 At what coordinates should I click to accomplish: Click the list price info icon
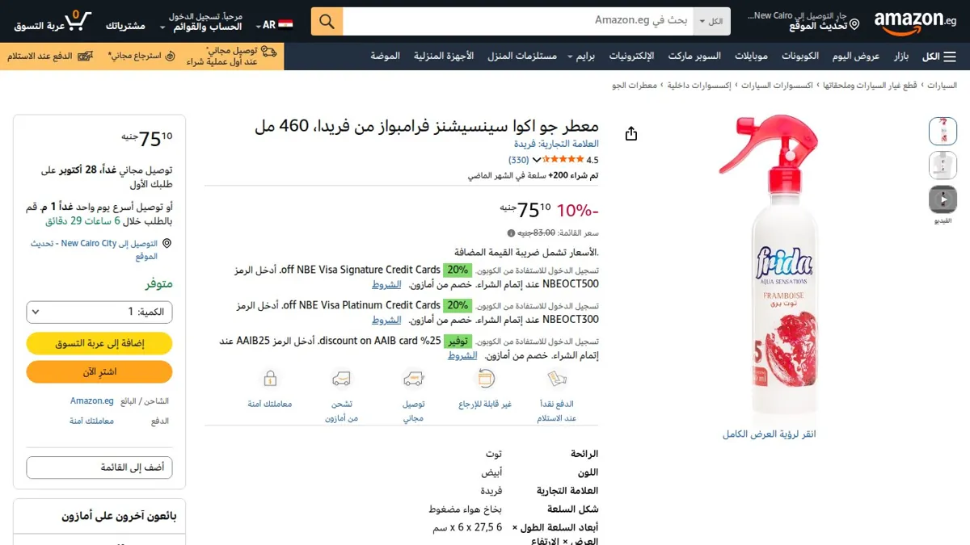[x=511, y=233]
